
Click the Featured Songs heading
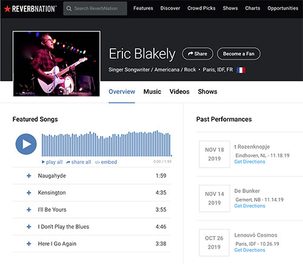(x=35, y=119)
